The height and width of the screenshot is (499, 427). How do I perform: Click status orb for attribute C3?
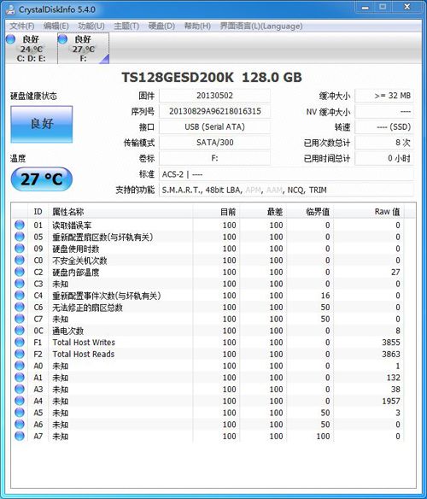(x=20, y=284)
